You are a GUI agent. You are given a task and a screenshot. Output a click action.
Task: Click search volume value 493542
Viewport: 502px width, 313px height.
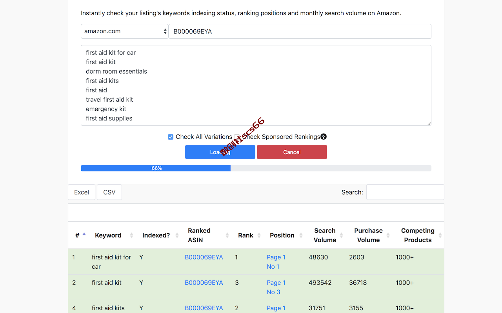coord(320,282)
